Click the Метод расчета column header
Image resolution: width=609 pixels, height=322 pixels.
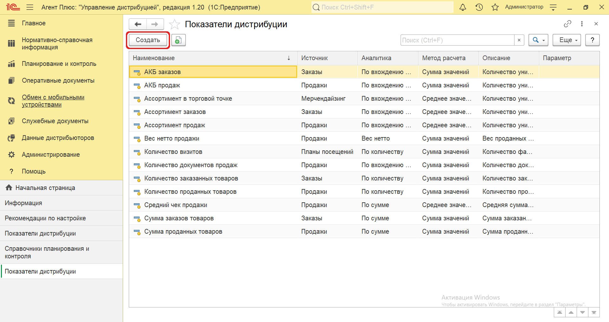(448, 58)
